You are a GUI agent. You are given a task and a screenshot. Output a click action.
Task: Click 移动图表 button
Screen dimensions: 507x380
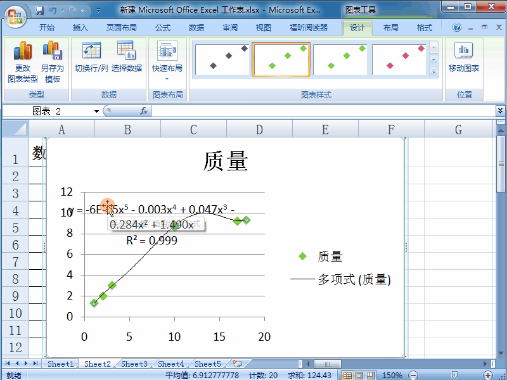464,56
